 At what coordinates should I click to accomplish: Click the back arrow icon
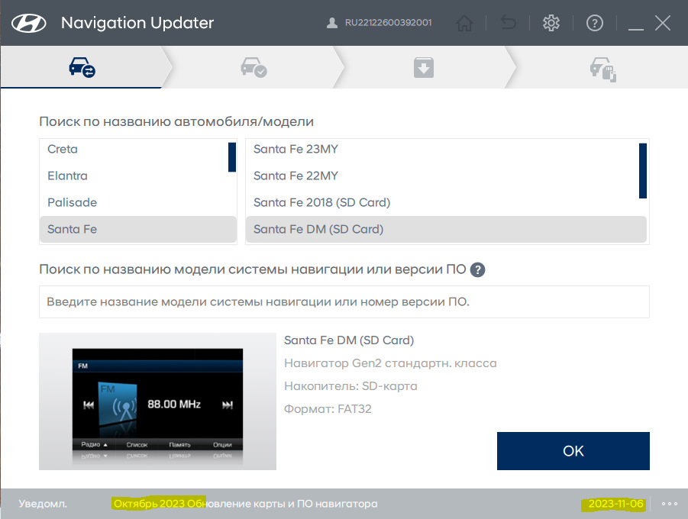coord(508,22)
